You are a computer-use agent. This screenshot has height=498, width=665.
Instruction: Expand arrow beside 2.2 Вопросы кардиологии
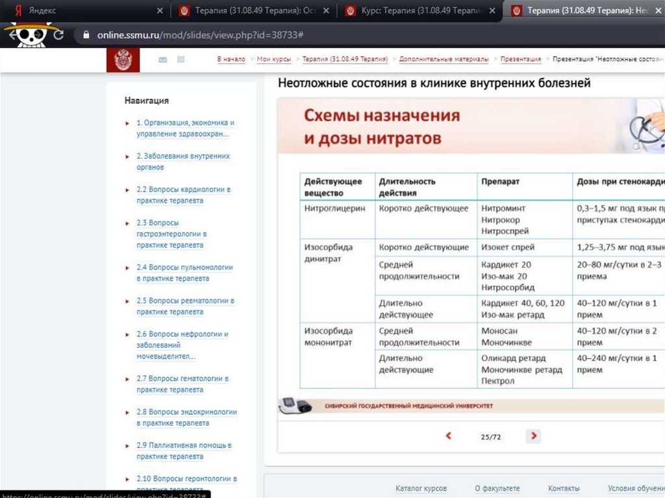(127, 190)
